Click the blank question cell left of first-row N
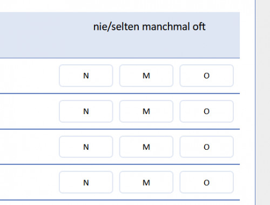Viewport: 270px width, 205px height. coord(29,76)
